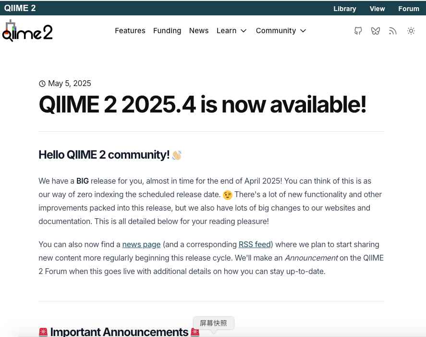The image size is (426, 337).
Task: Follow the "RSS feed" text link
Action: [x=256, y=245]
